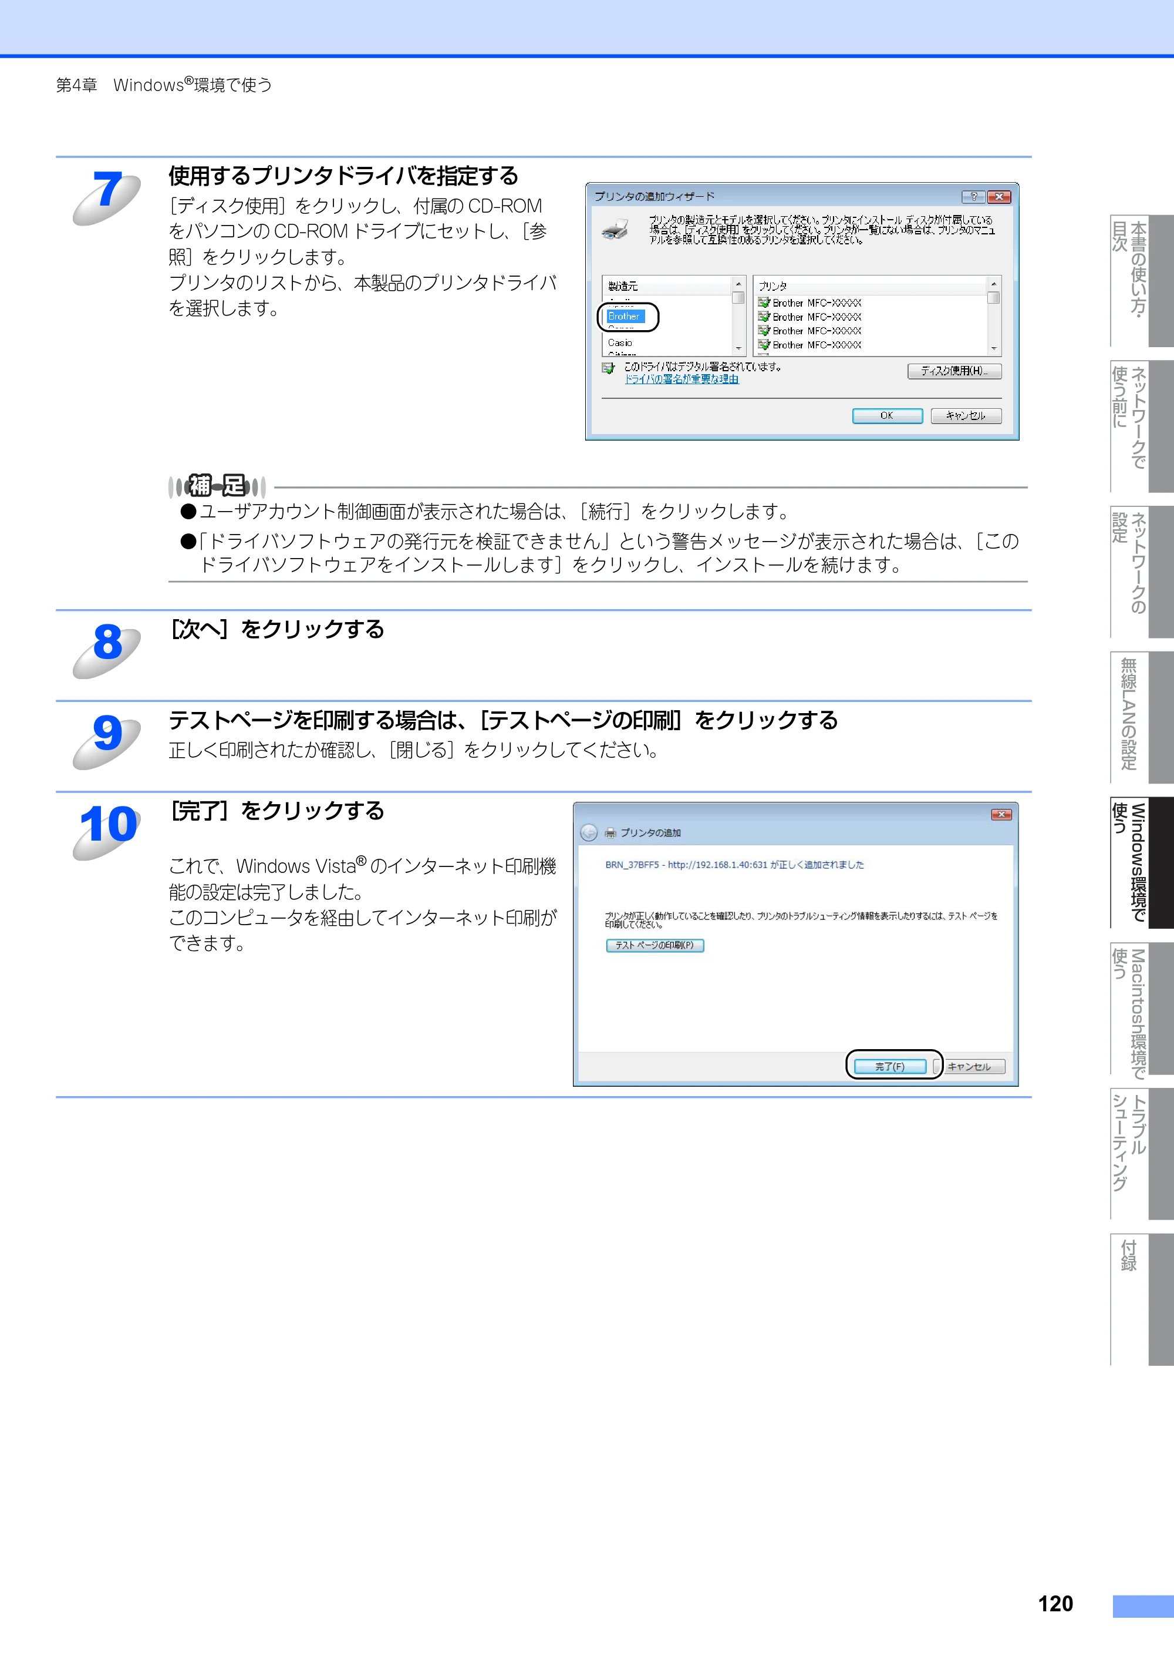
Task: Click キャンセル in the printer wizard dialog
Action: pyautogui.click(x=966, y=416)
